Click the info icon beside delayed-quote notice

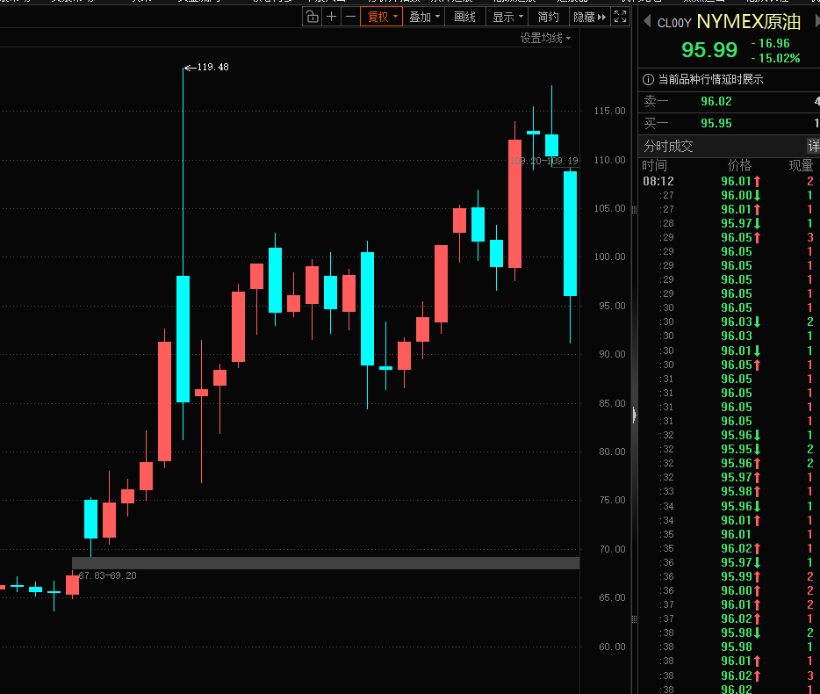648,79
